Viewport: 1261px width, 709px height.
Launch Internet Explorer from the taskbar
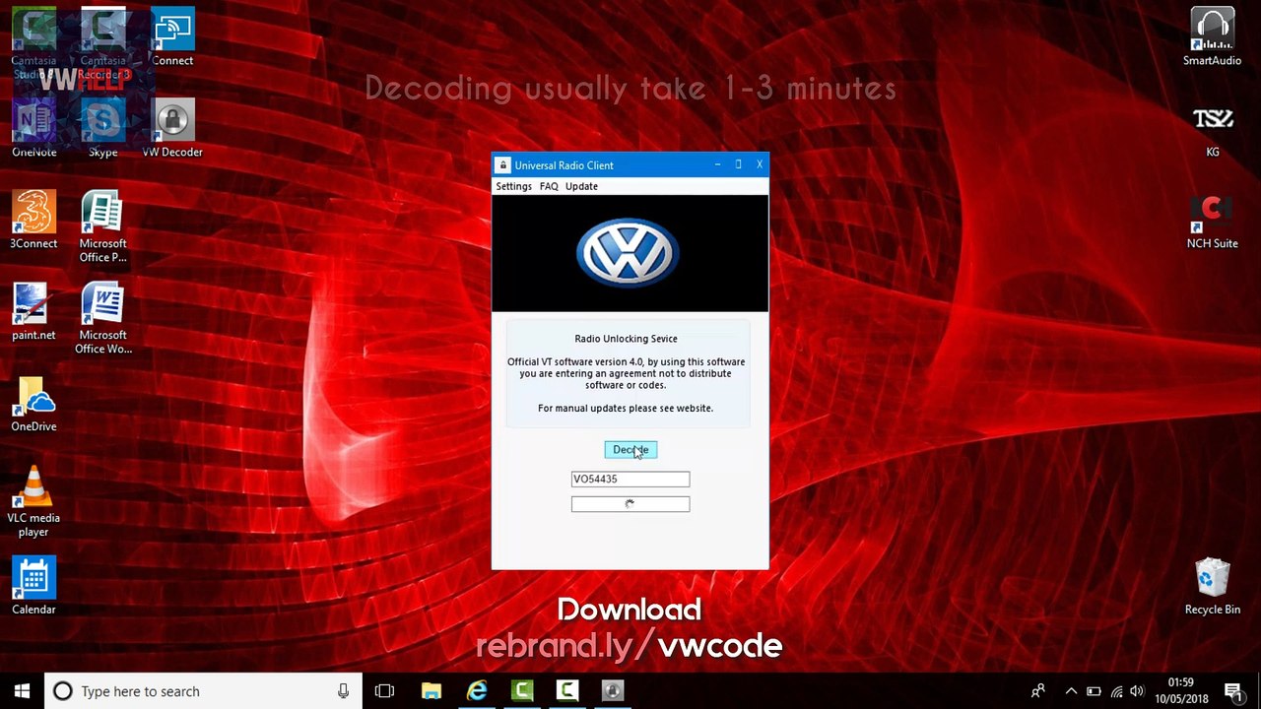pos(477,691)
